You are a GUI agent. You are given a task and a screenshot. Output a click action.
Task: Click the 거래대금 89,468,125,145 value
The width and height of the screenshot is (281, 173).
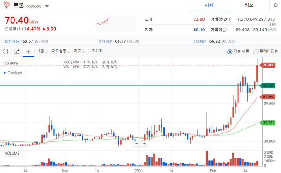[x=251, y=30]
